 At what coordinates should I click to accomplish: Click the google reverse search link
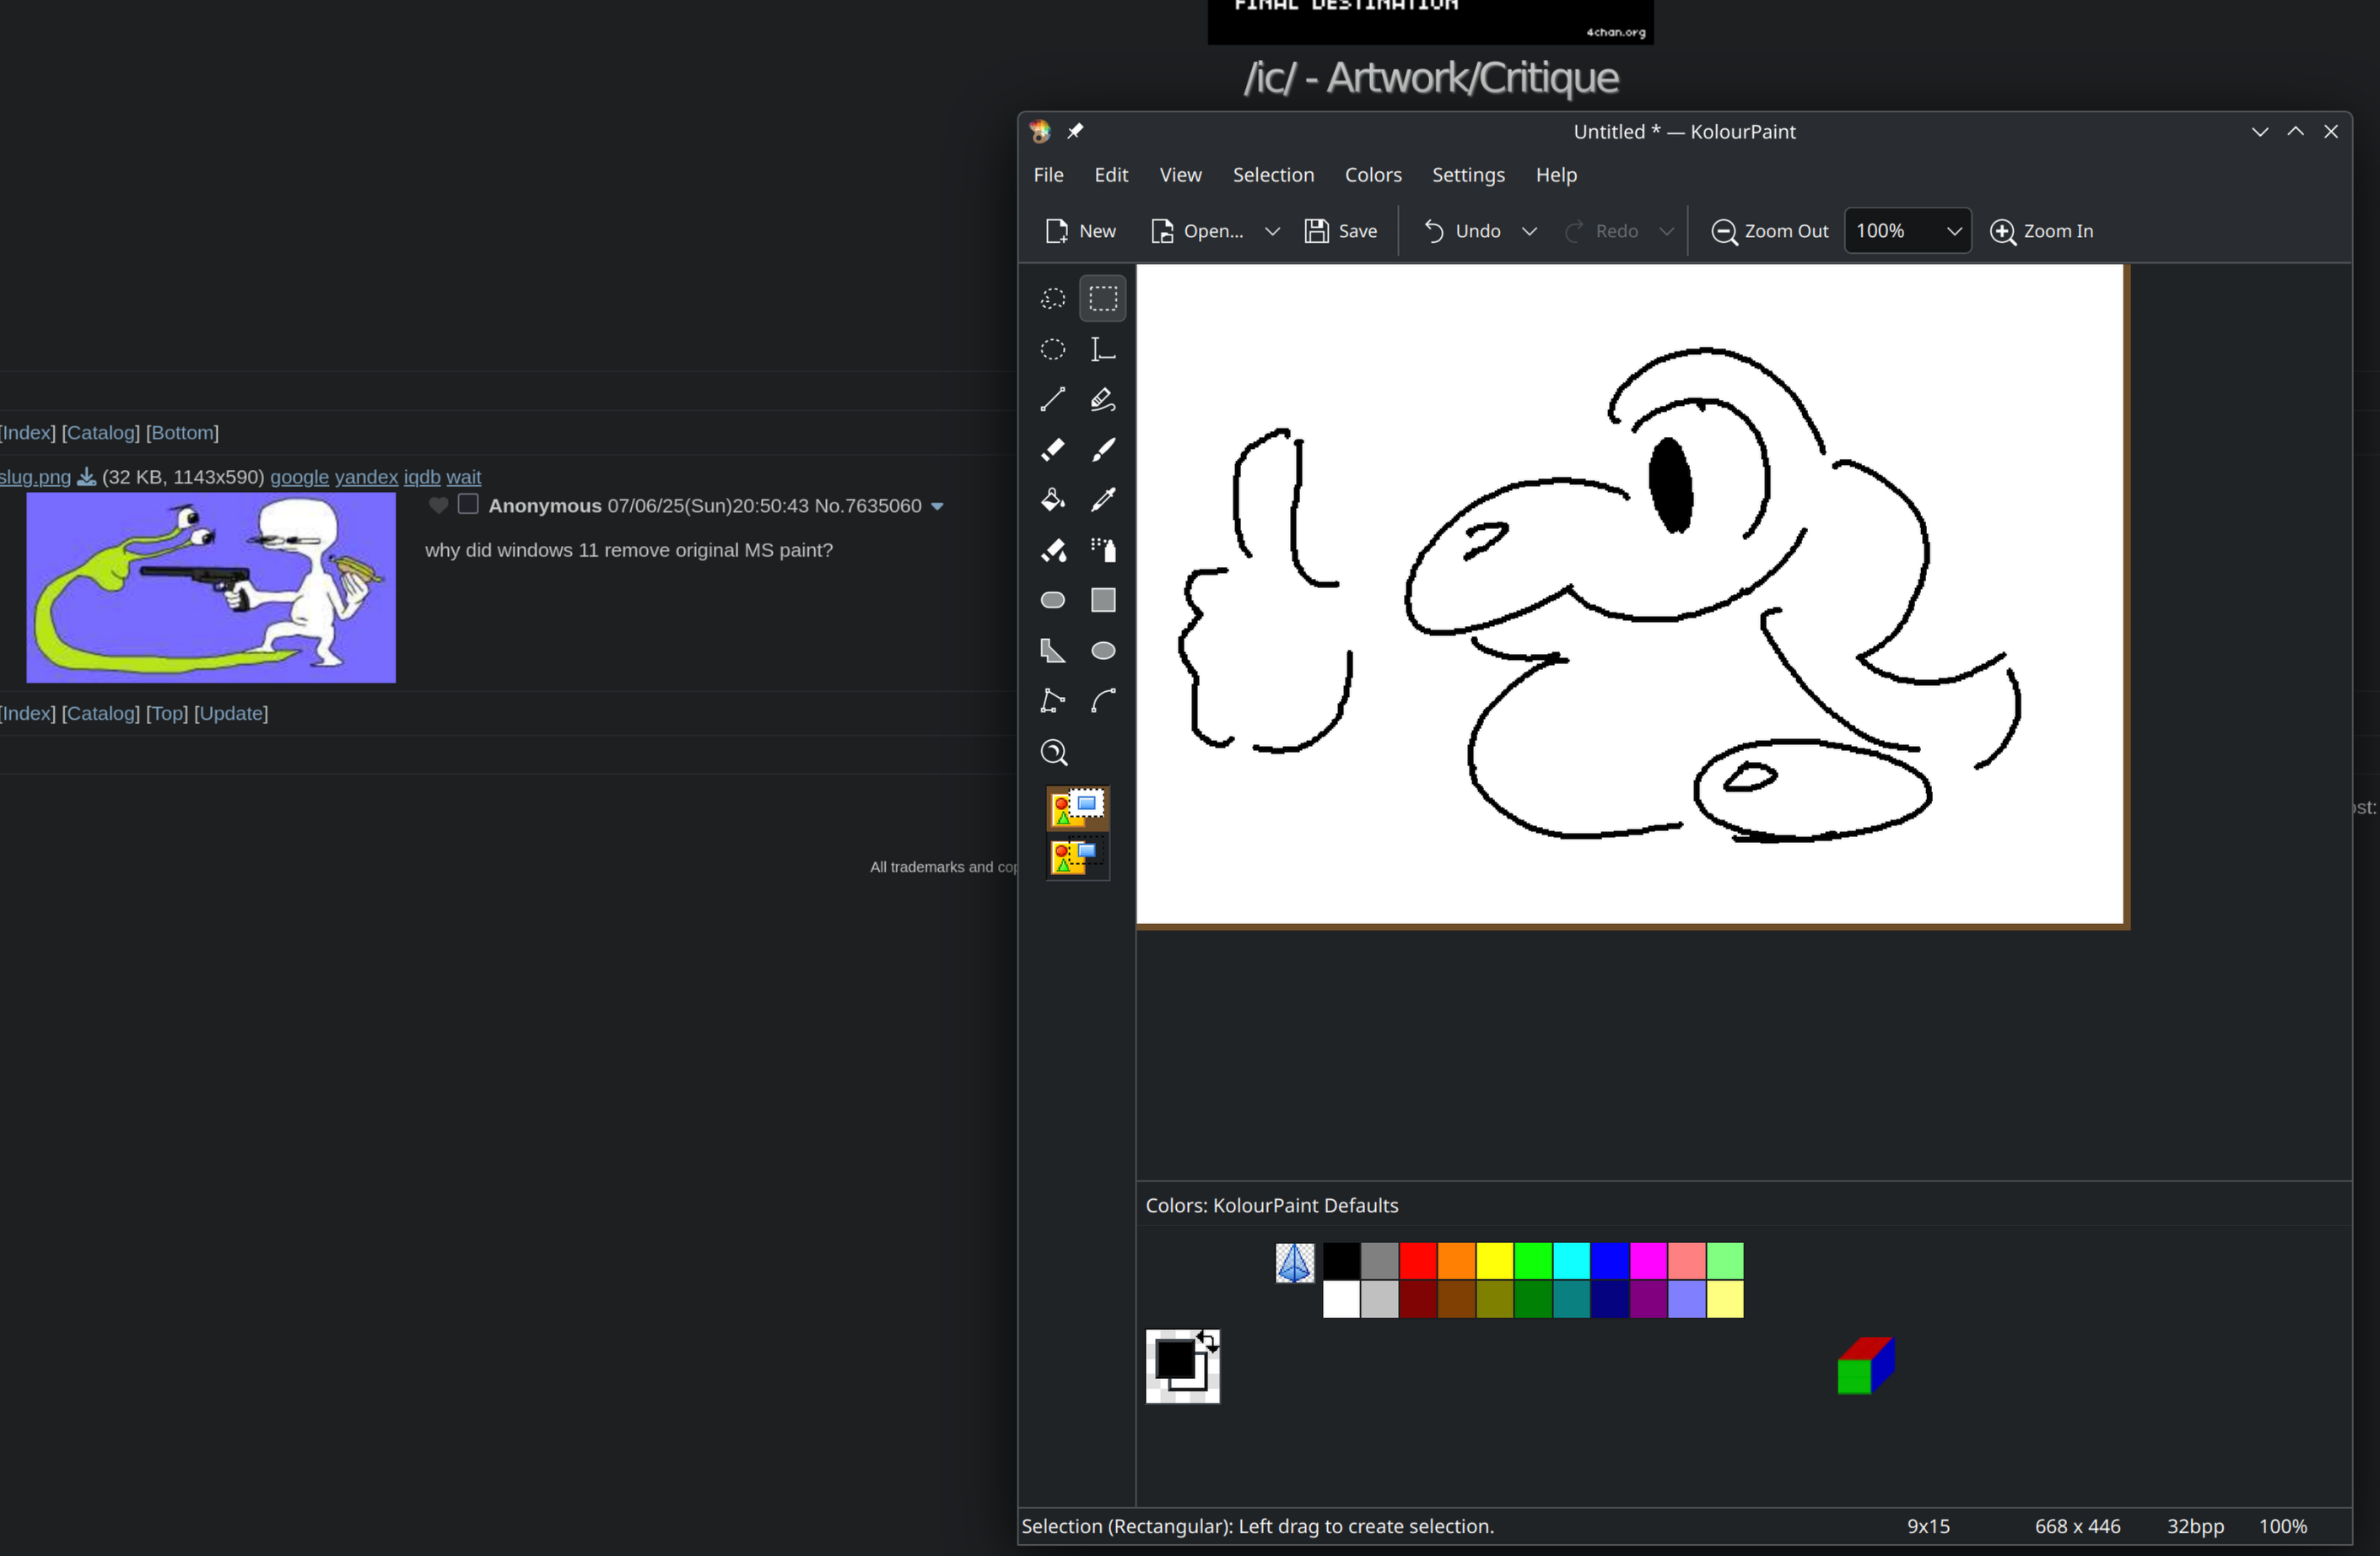pos(299,477)
